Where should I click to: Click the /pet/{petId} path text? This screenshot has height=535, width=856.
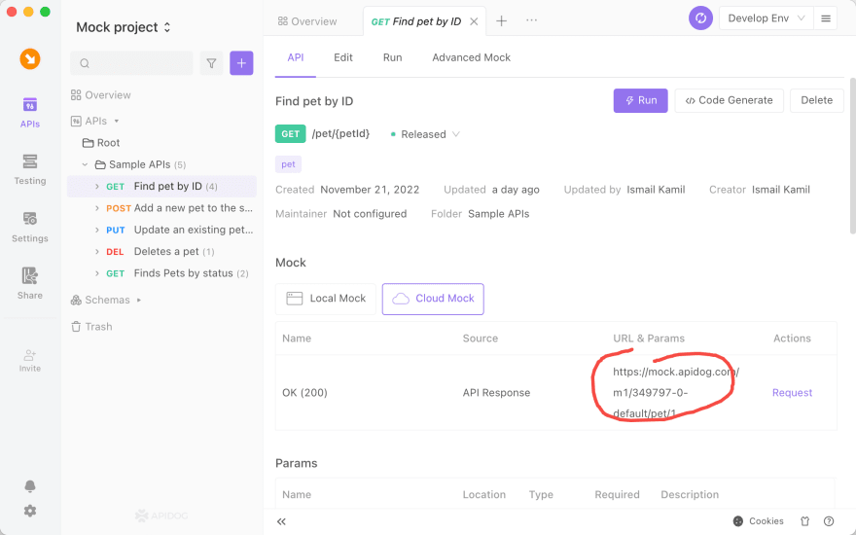coord(340,134)
